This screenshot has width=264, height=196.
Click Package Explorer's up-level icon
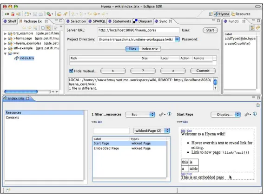[35, 27]
